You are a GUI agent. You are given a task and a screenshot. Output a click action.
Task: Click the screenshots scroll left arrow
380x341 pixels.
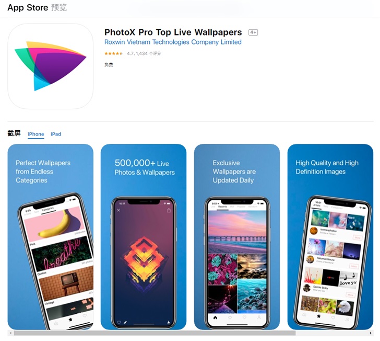pyautogui.click(x=10, y=333)
